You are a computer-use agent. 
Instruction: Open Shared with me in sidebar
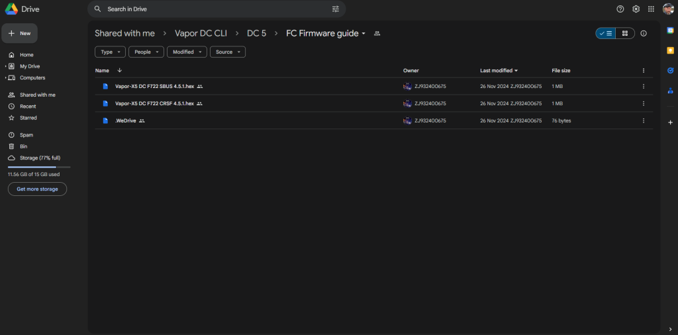(38, 95)
